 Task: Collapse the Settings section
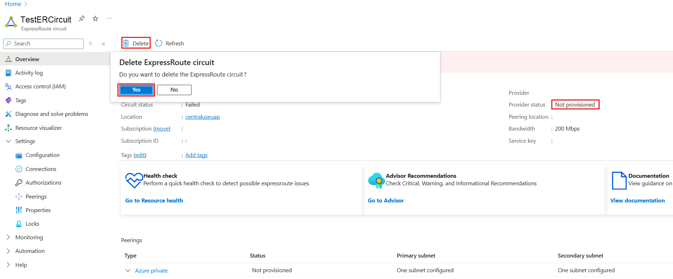coord(9,141)
